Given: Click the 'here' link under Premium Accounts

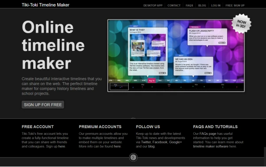Looking at the screenshot, I should (117, 146).
